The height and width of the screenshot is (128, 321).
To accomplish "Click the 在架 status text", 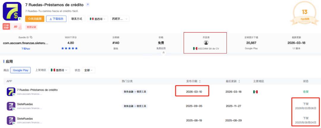I will click(306, 92).
